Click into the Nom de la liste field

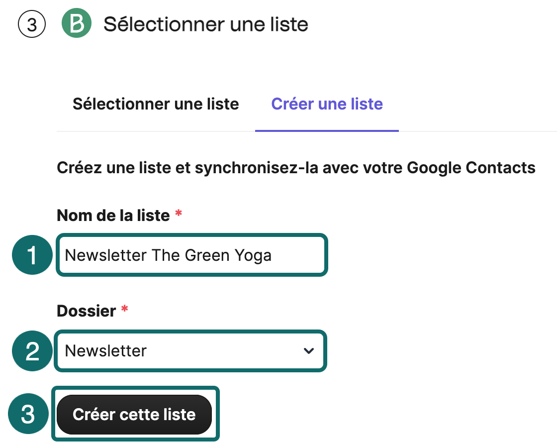pos(192,255)
